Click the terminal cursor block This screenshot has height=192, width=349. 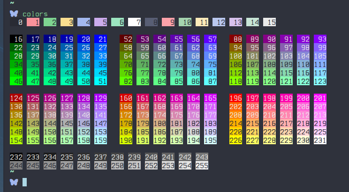24,182
